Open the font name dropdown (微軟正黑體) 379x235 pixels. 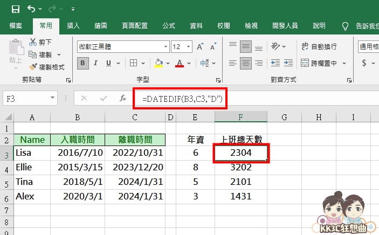(x=164, y=47)
